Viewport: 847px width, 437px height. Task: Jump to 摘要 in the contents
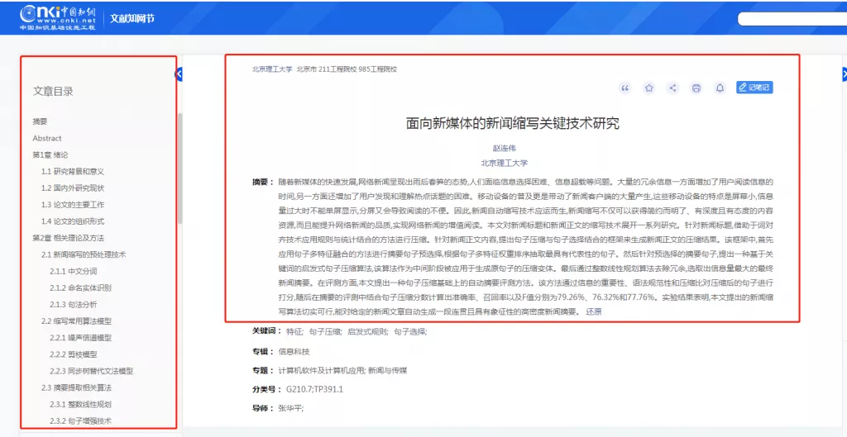coord(41,121)
